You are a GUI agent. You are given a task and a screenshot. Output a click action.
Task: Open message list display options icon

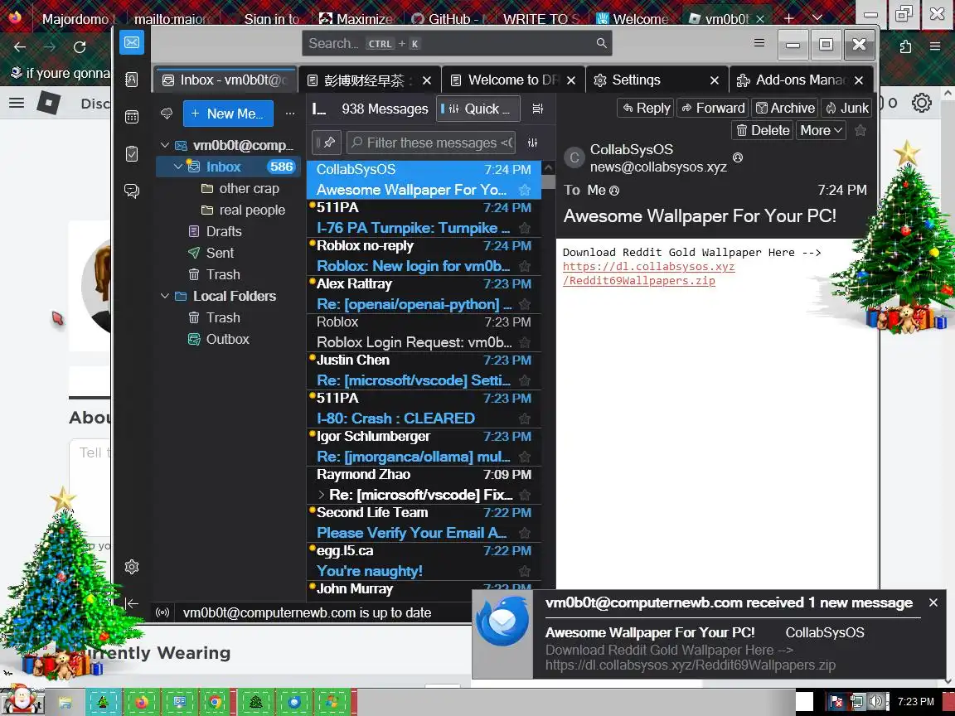coord(537,109)
